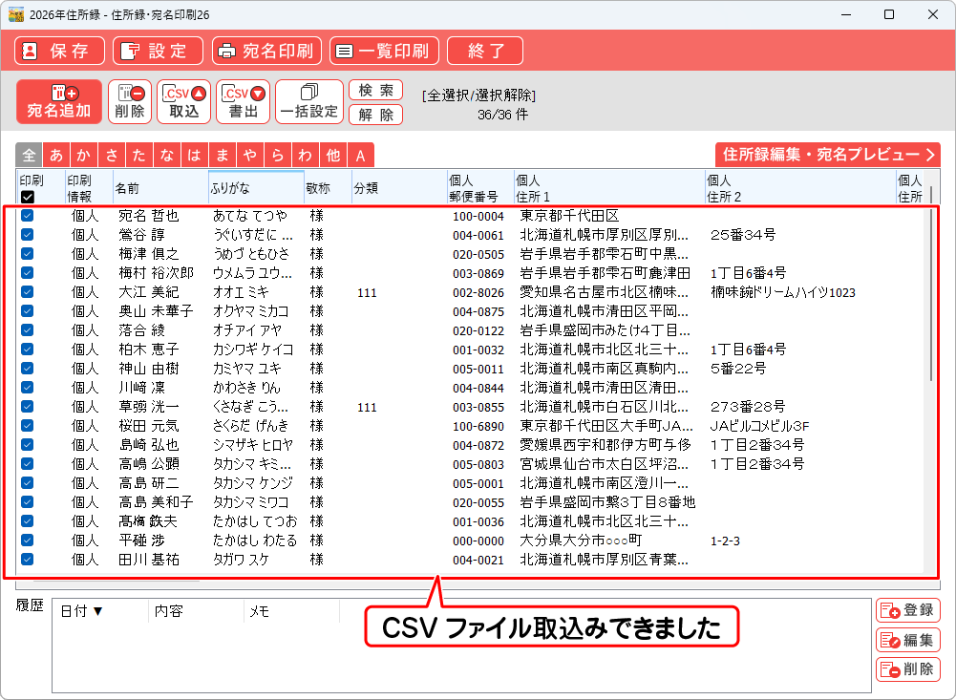
Task: Click the 一括設定 batch settings icon
Action: [x=308, y=101]
